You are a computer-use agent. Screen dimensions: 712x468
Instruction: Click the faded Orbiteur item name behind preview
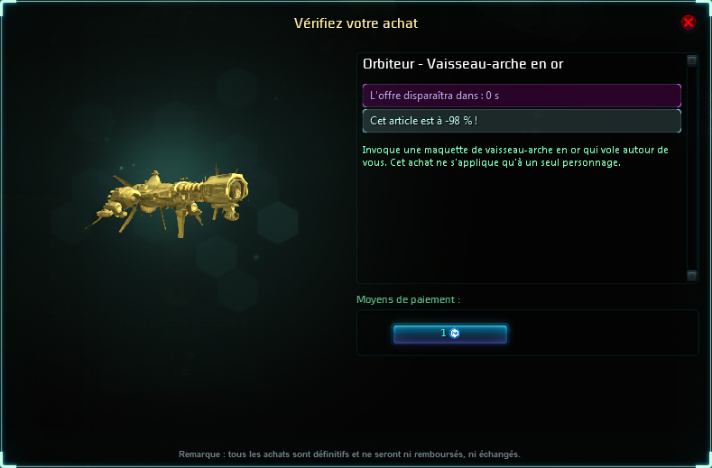coord(182,87)
